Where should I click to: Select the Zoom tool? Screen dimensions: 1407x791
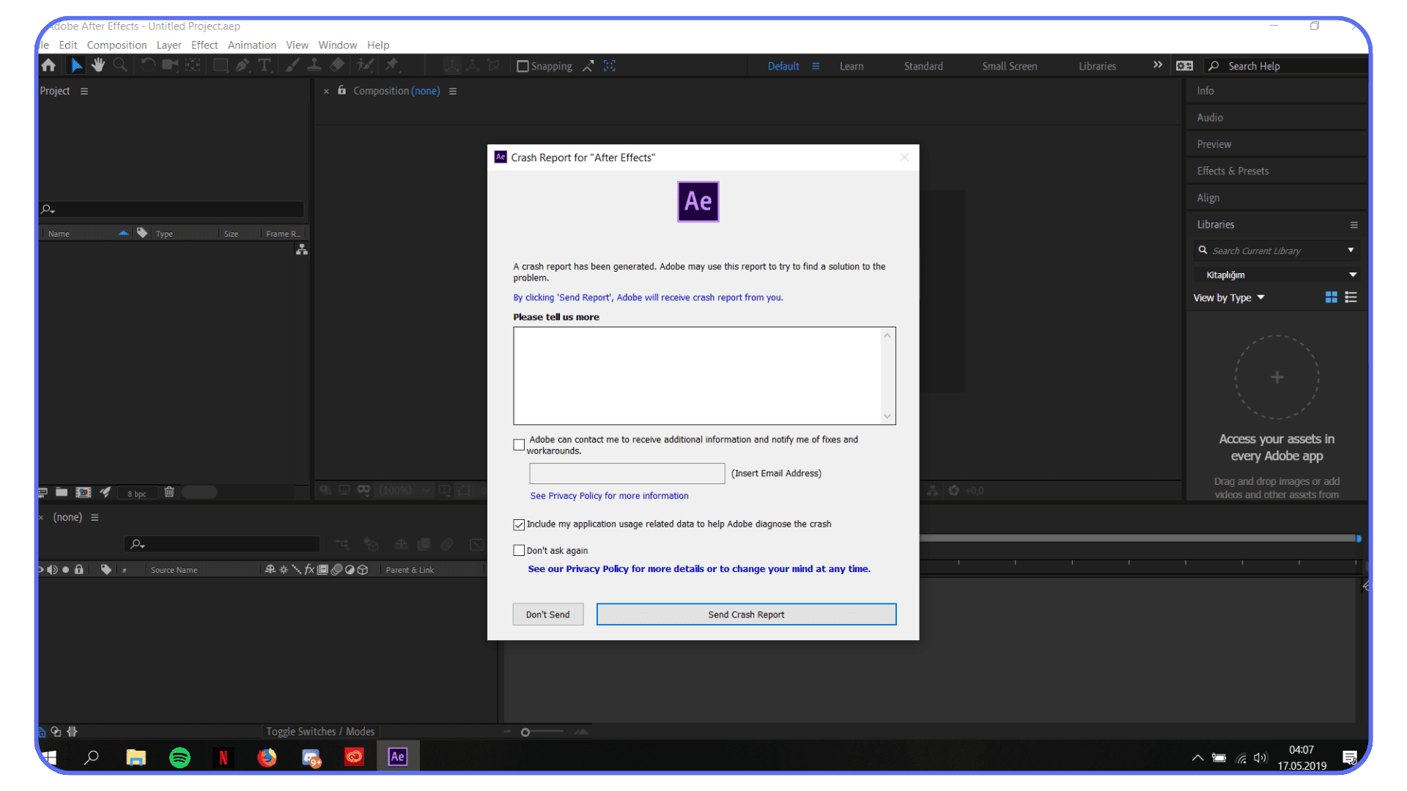click(119, 64)
